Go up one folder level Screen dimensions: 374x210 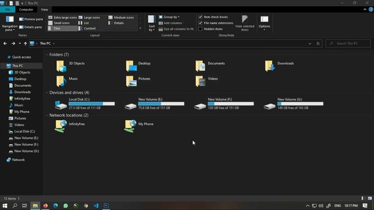pyautogui.click(x=25, y=44)
